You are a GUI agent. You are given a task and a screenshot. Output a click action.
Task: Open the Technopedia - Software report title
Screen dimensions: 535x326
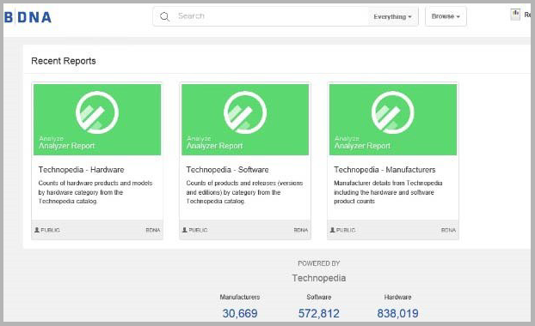[227, 170]
